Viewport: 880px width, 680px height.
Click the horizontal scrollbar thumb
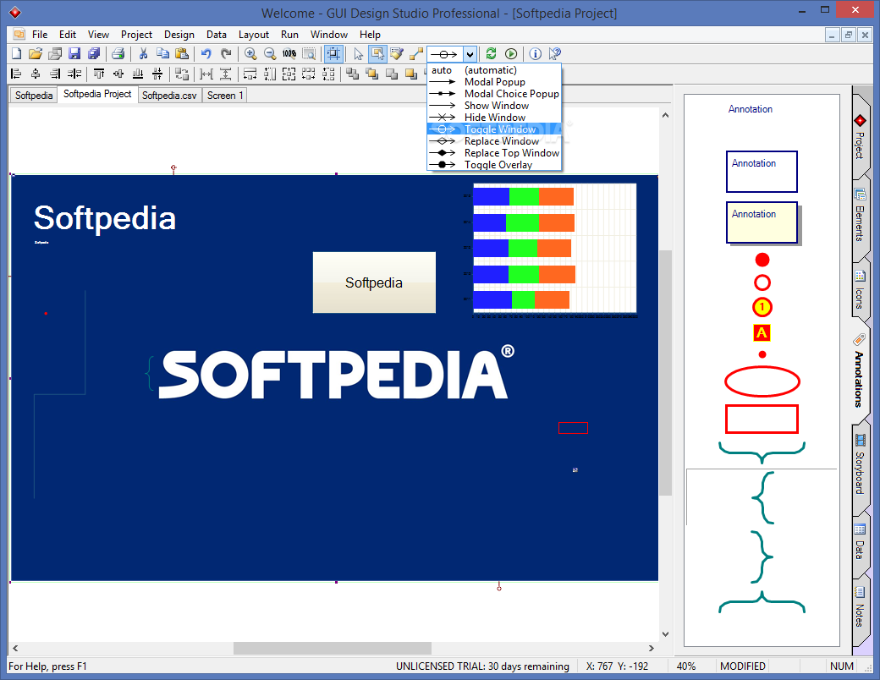333,648
